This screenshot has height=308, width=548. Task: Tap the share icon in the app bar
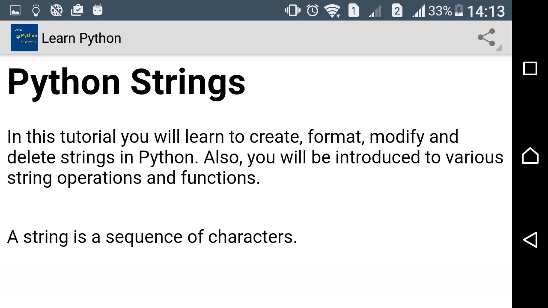pos(487,38)
